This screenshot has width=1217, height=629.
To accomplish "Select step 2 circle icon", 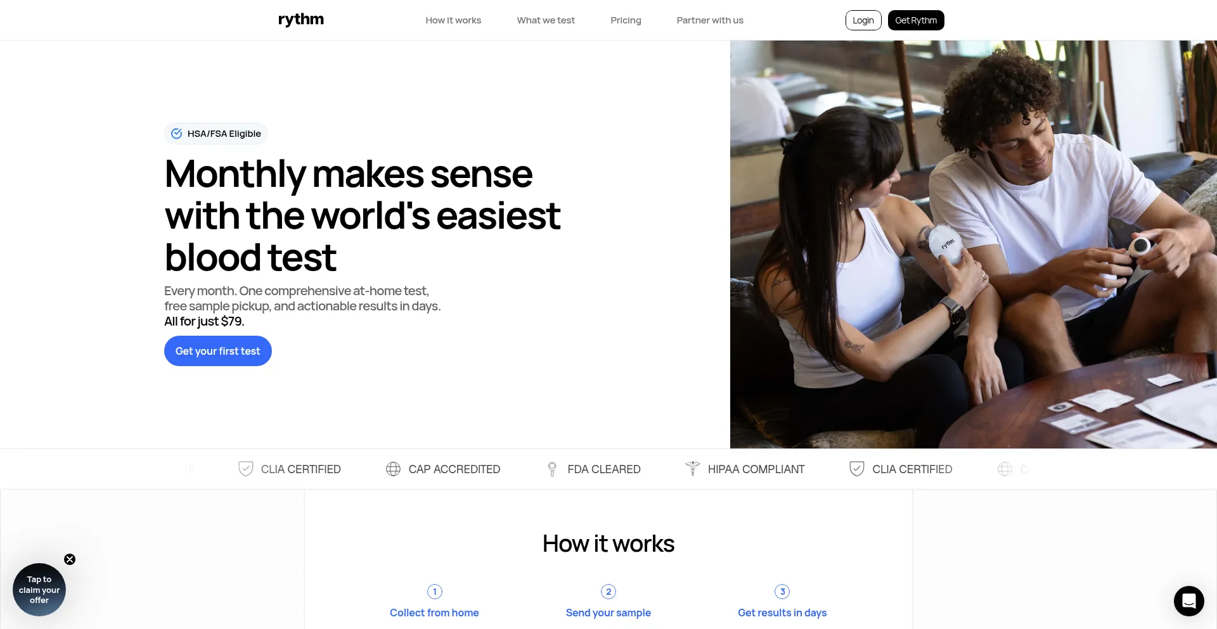I will coord(608,592).
